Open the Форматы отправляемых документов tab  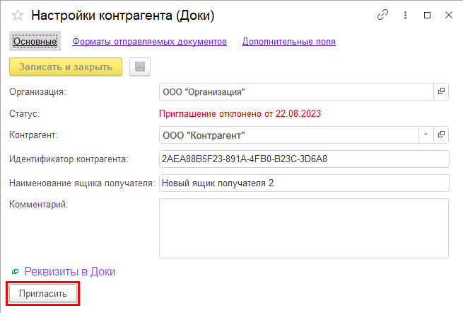pos(149,41)
